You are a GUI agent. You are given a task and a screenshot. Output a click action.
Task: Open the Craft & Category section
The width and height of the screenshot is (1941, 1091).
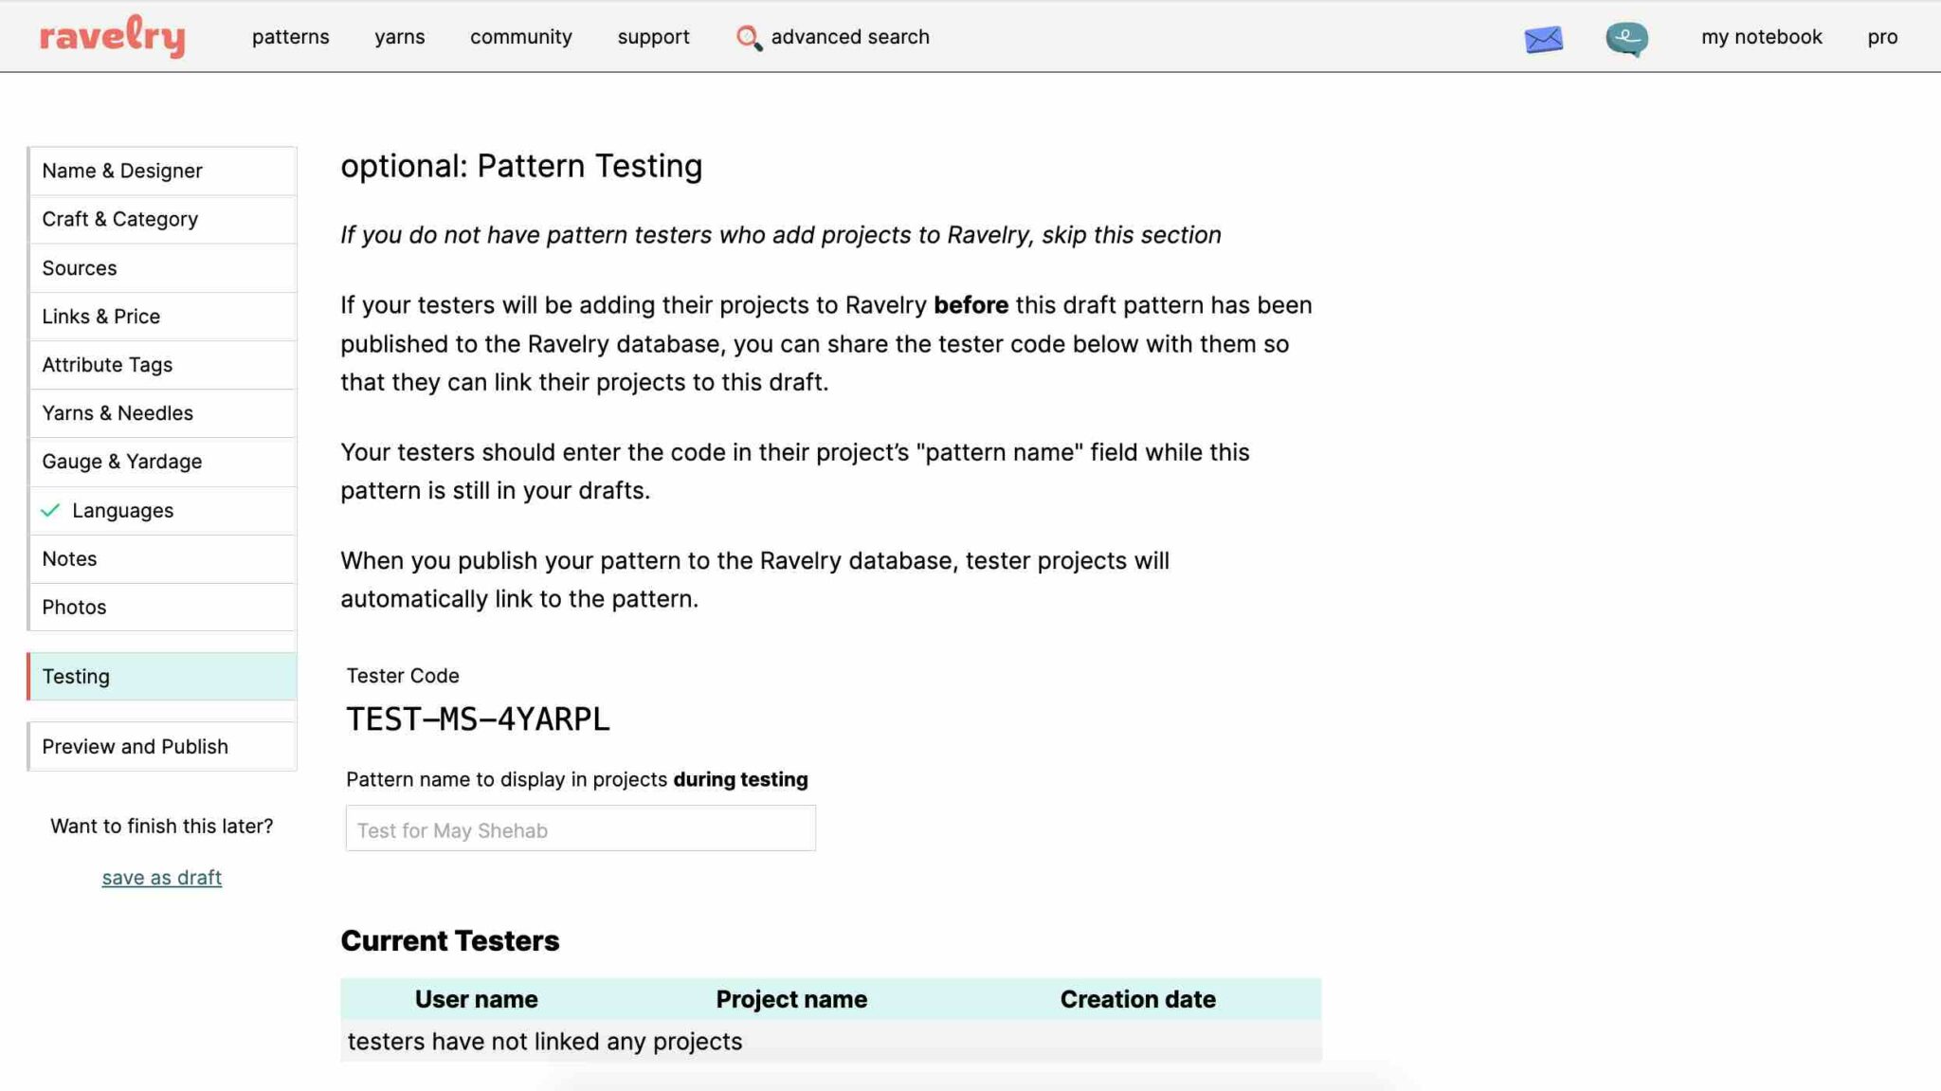pos(119,219)
